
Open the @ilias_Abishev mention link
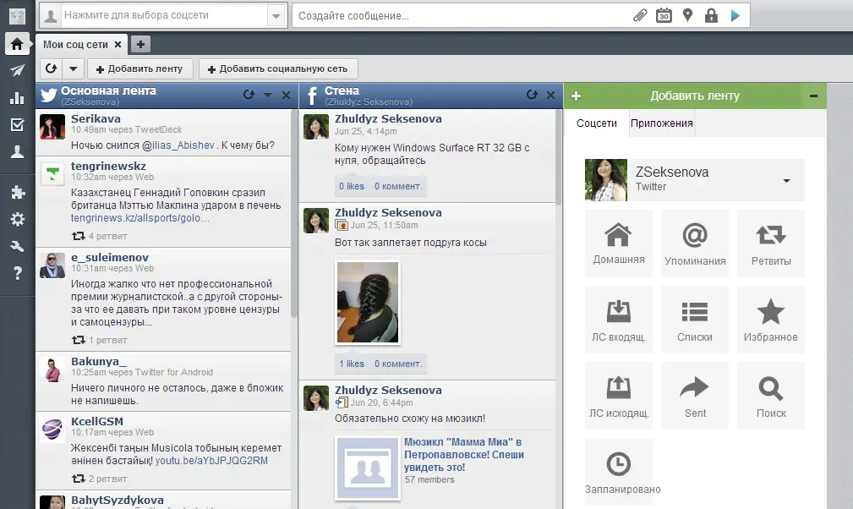click(x=178, y=145)
